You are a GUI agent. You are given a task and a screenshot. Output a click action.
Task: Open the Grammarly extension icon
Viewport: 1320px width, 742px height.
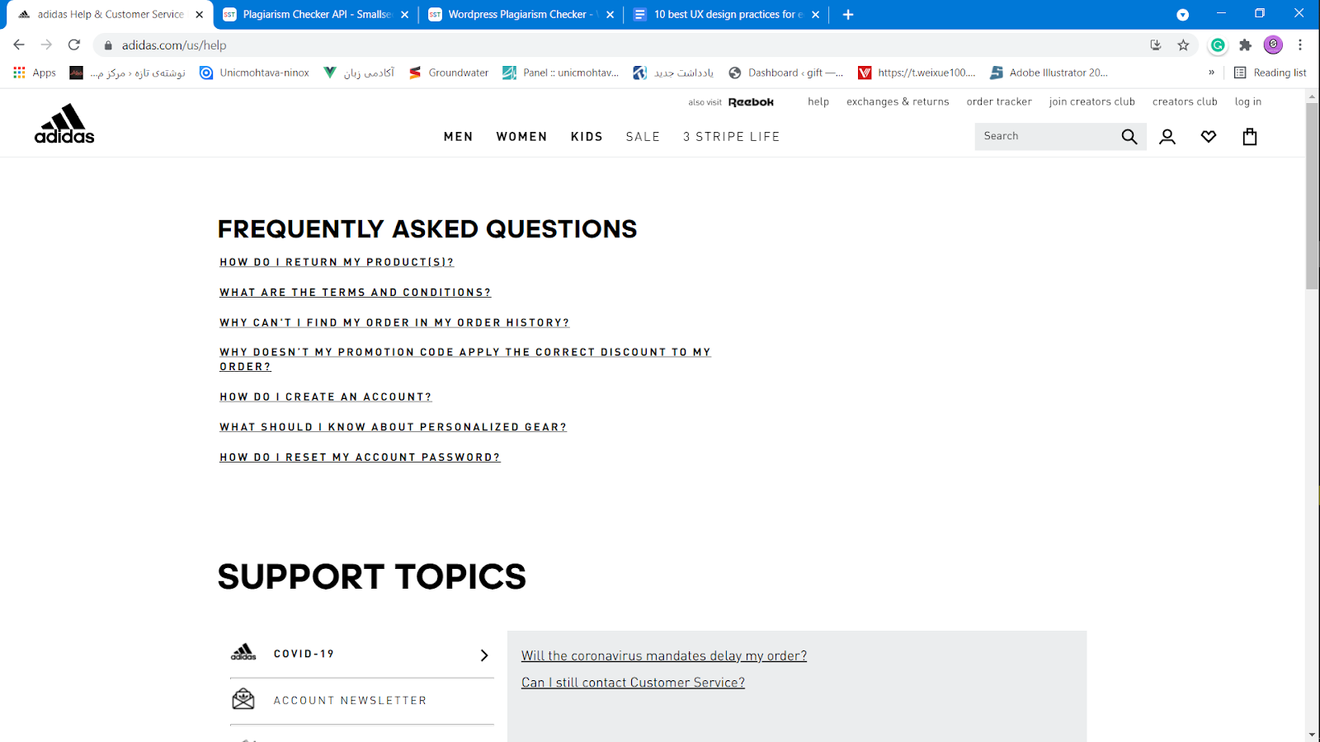[x=1218, y=45]
